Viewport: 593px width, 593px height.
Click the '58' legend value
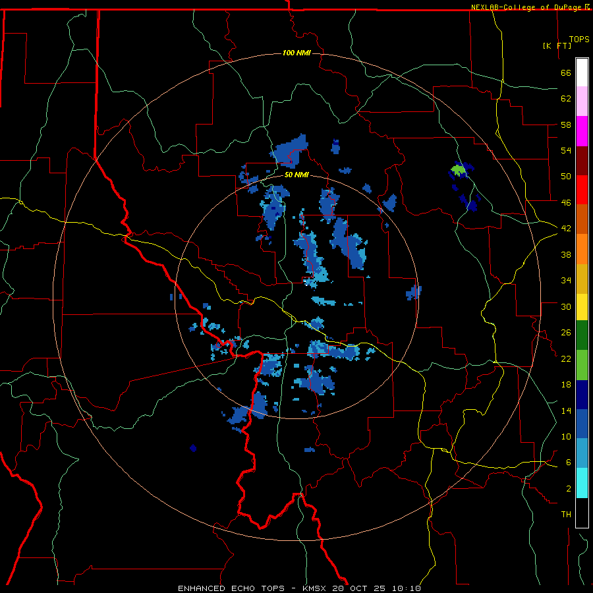click(566, 125)
